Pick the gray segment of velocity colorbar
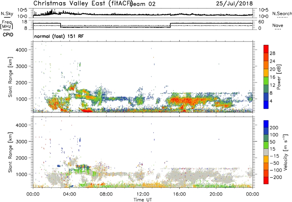Screen dimensions: 292x202 click(266, 152)
